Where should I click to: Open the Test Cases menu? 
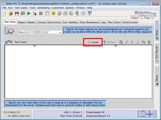21,8
